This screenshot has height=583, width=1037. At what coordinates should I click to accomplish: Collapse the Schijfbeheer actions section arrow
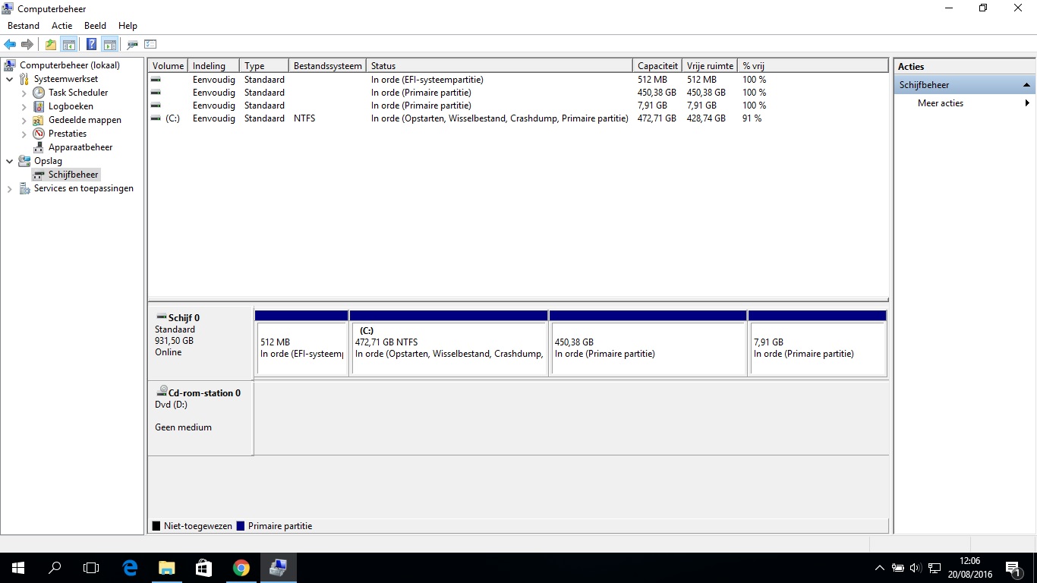point(1026,85)
